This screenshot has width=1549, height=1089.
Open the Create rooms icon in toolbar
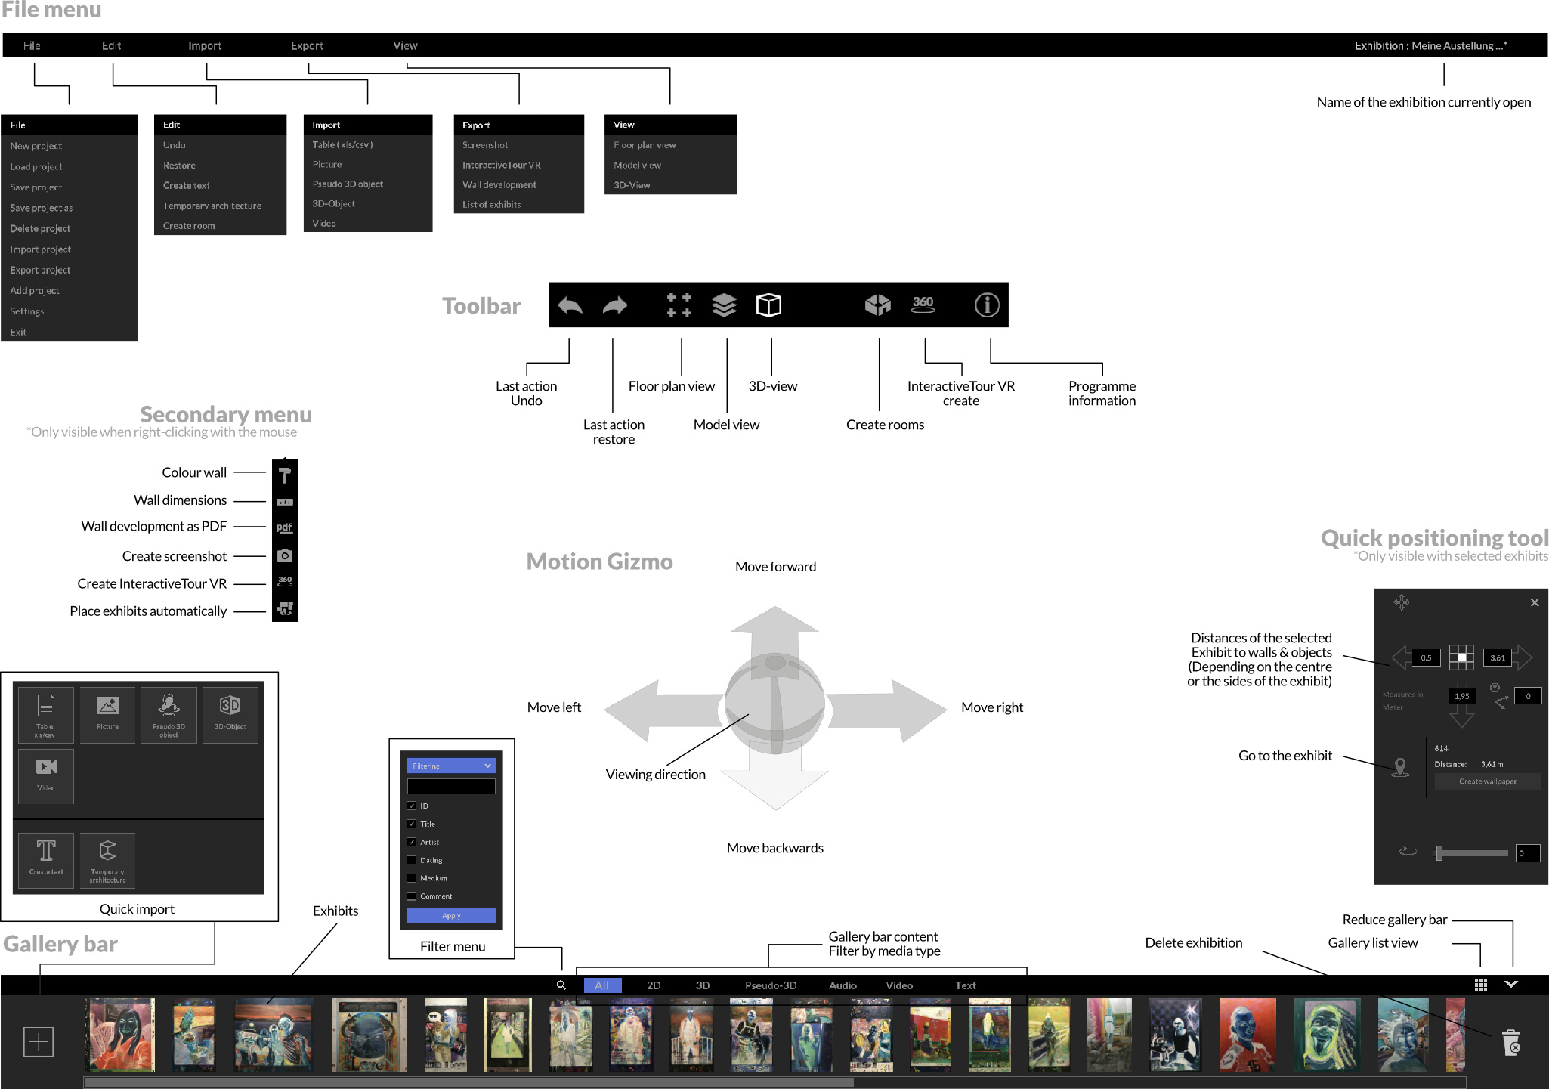(x=878, y=305)
